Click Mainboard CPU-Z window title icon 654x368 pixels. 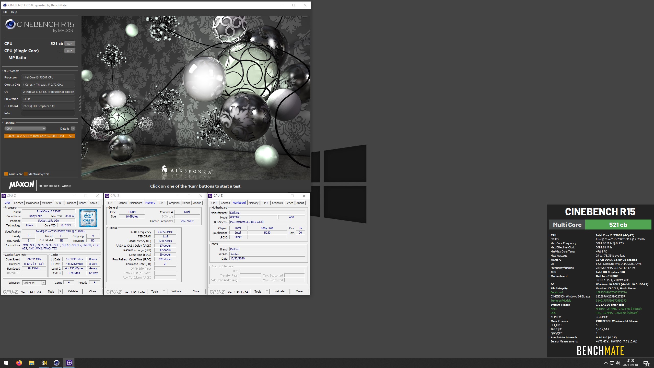coord(210,196)
